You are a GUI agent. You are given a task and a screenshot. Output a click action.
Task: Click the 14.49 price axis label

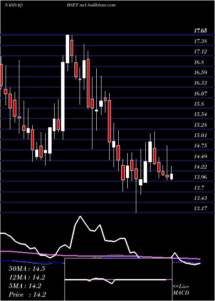tap(201, 156)
